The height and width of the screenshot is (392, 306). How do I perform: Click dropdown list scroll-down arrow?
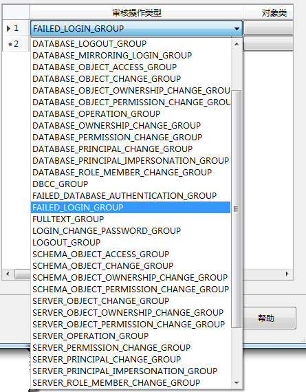tap(237, 383)
